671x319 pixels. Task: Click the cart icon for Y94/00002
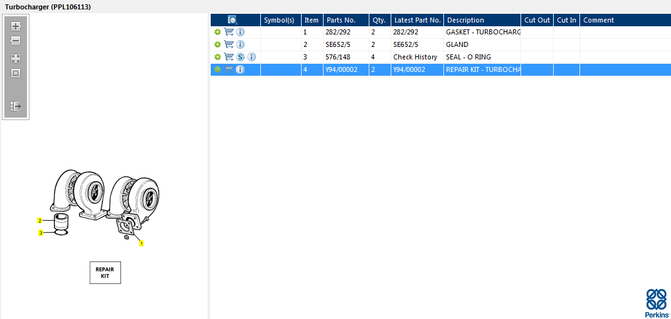click(x=229, y=69)
